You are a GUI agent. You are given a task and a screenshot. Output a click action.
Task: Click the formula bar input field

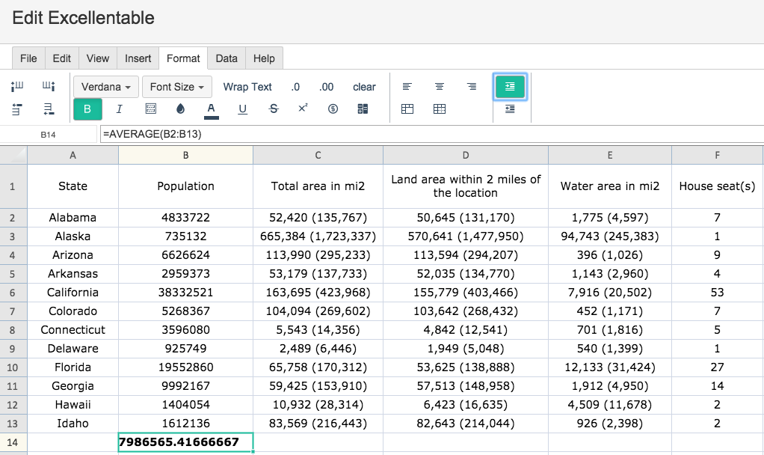[x=431, y=134]
